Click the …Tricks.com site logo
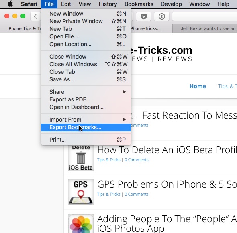237x233 pixels. tap(161, 53)
